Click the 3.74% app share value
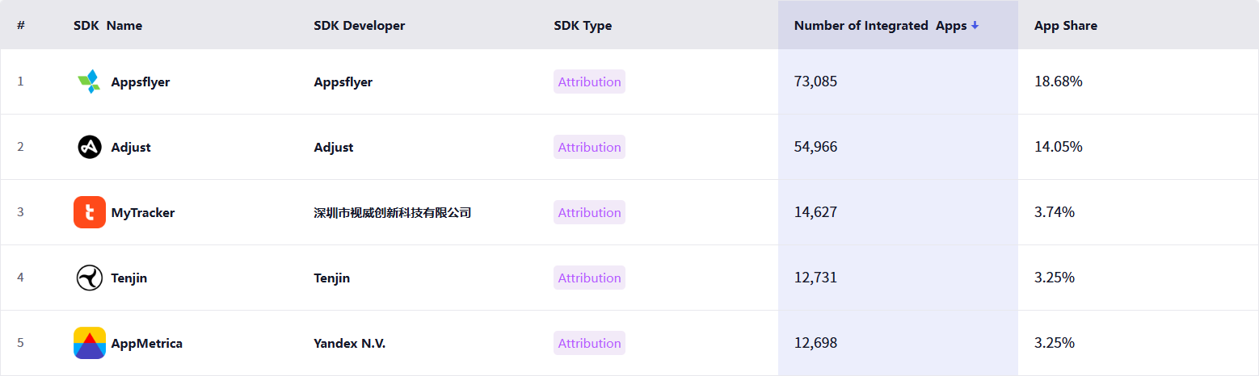 click(x=1055, y=212)
